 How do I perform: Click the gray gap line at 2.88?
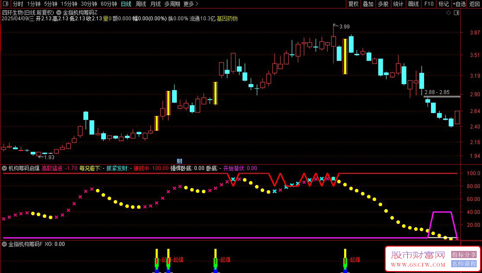point(442,97)
